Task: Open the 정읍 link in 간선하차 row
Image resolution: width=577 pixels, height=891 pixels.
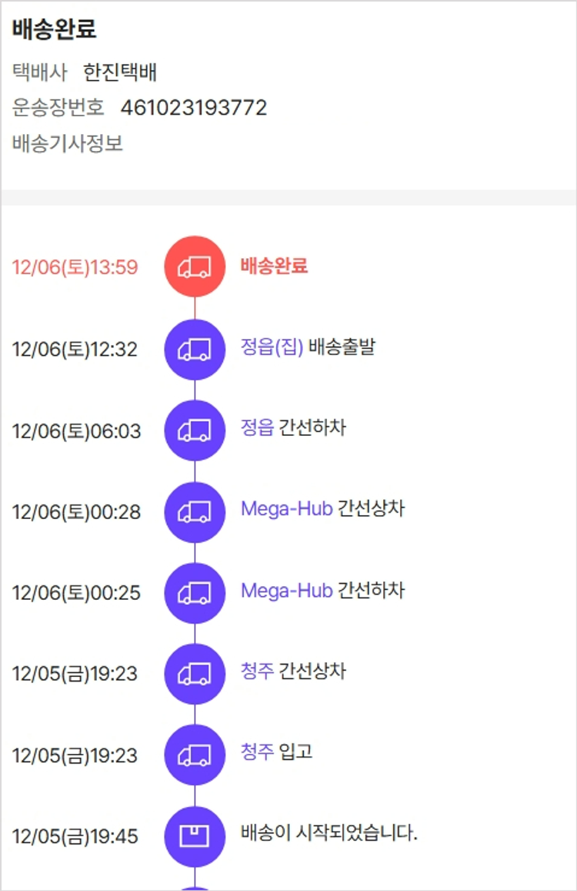Action: tap(257, 428)
